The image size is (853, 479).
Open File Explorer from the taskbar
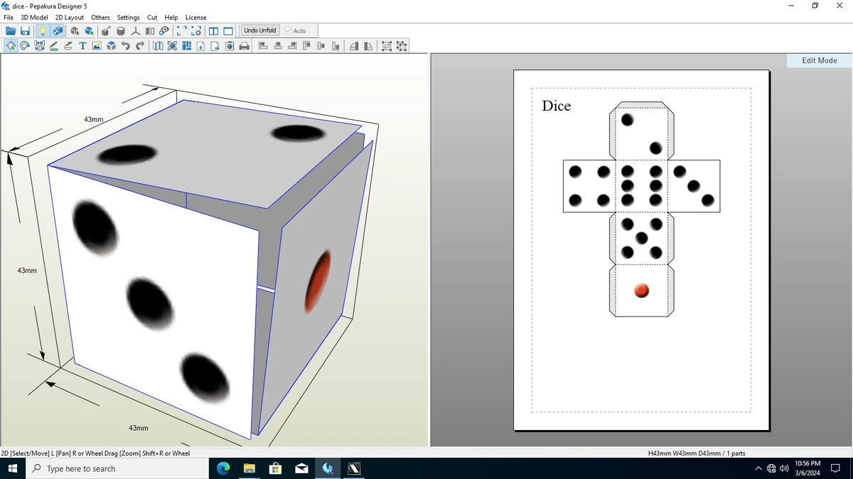pos(250,468)
